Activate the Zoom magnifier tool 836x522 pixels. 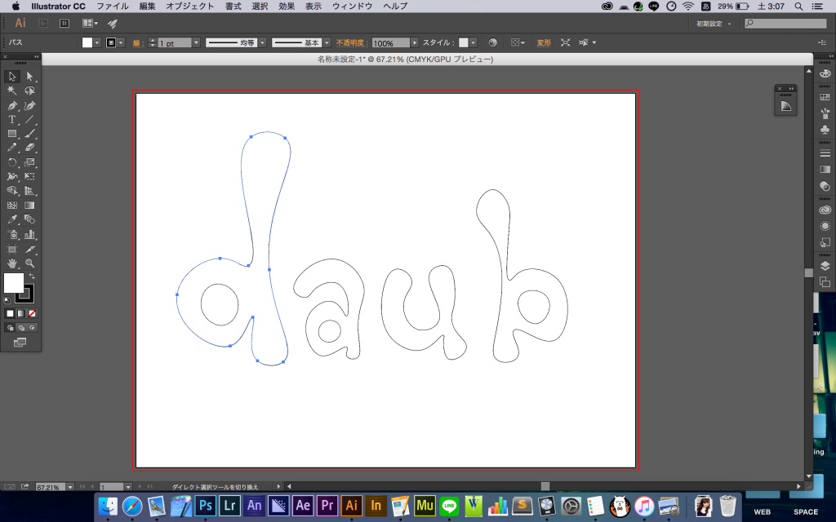coord(30,263)
